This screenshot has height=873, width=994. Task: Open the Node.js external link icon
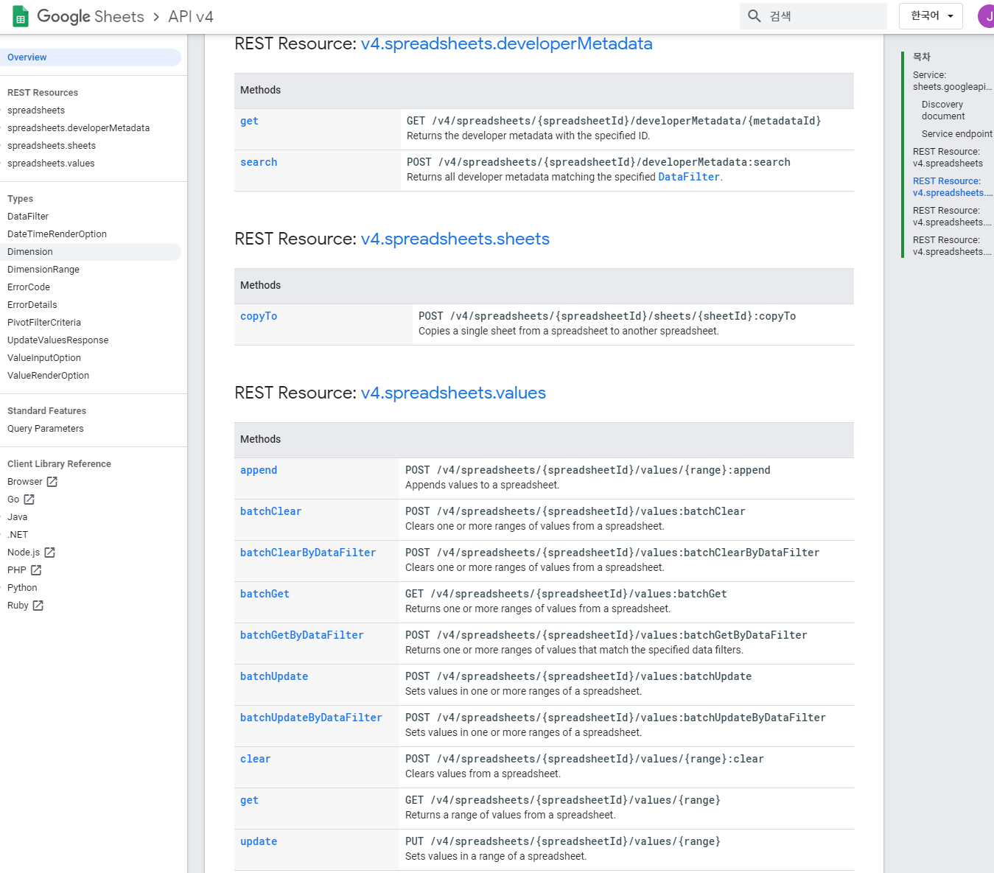pos(50,553)
